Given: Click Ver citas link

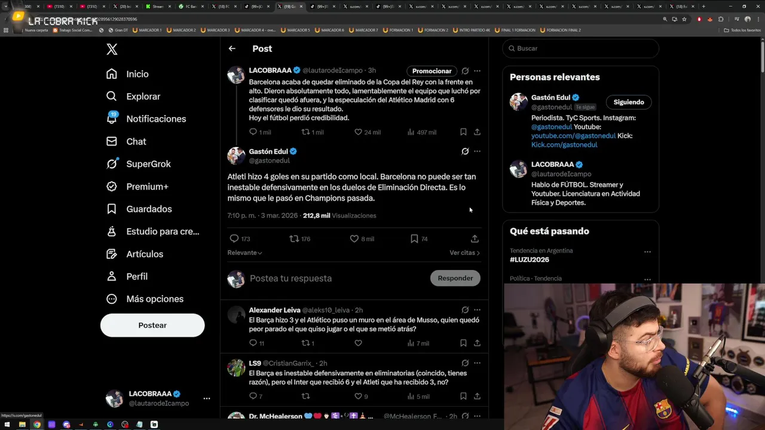Looking at the screenshot, I should coord(464,253).
